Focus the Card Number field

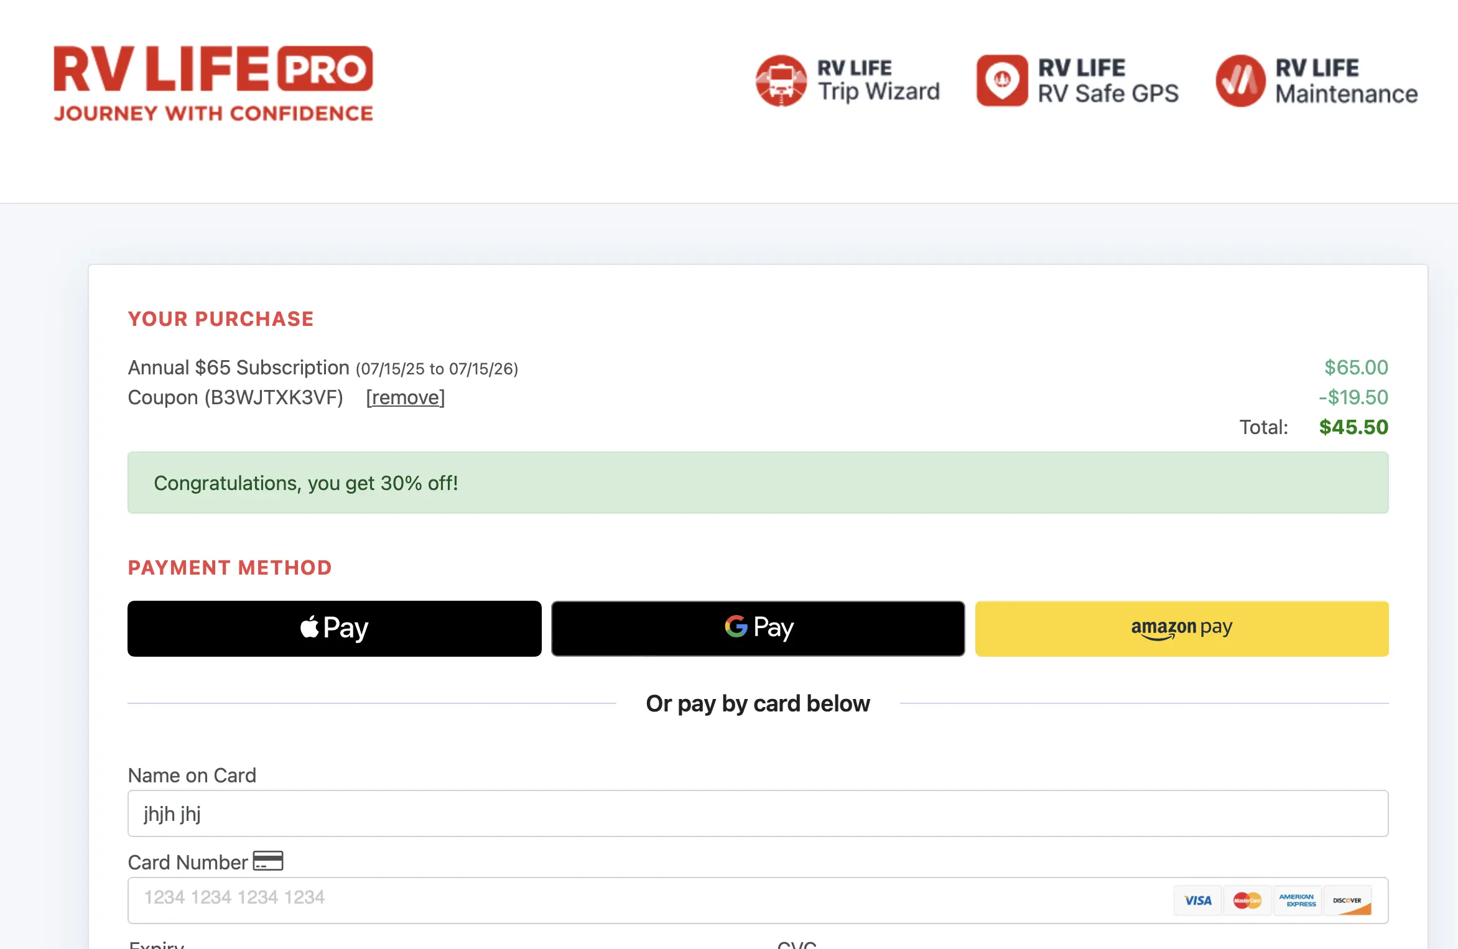pyautogui.click(x=758, y=900)
